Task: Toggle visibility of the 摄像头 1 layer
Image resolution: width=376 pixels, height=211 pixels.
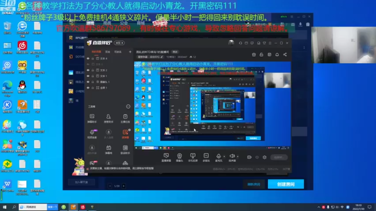Action: pos(88,82)
